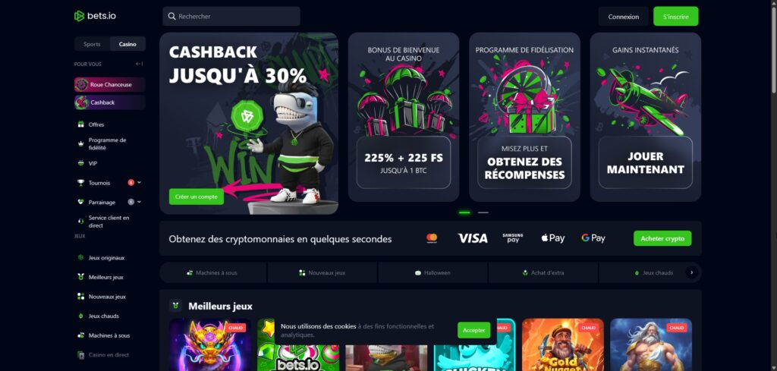
Task: Switch to the Sports toggle
Action: pos(92,44)
